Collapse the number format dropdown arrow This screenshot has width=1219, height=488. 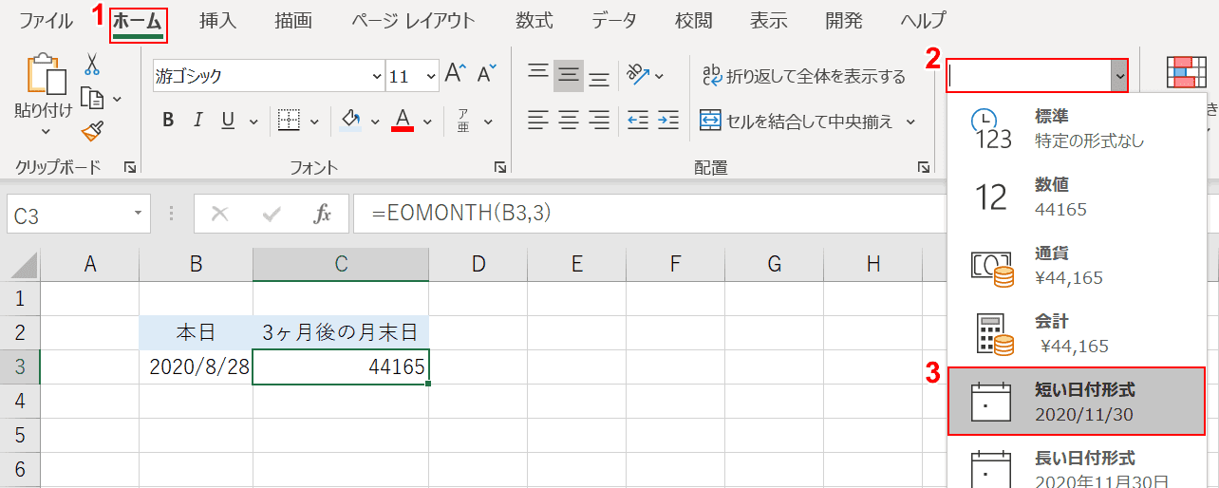point(1120,76)
